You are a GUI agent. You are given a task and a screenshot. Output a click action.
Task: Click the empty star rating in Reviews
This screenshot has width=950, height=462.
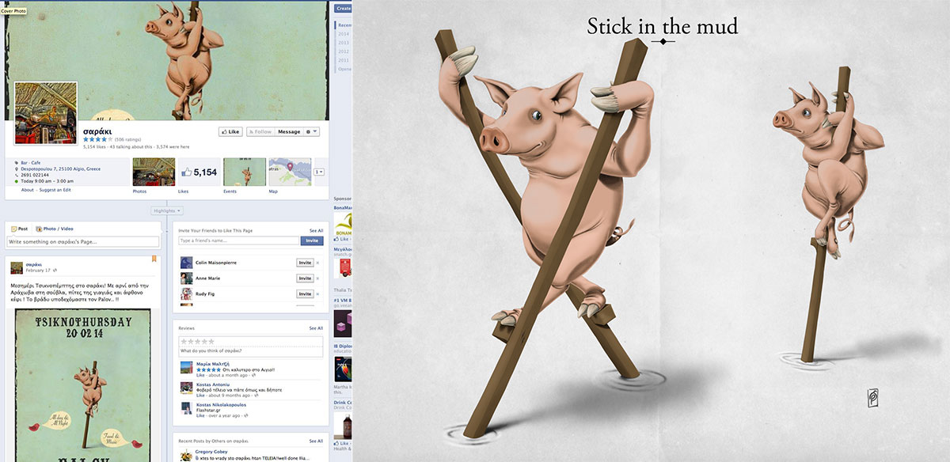196,341
